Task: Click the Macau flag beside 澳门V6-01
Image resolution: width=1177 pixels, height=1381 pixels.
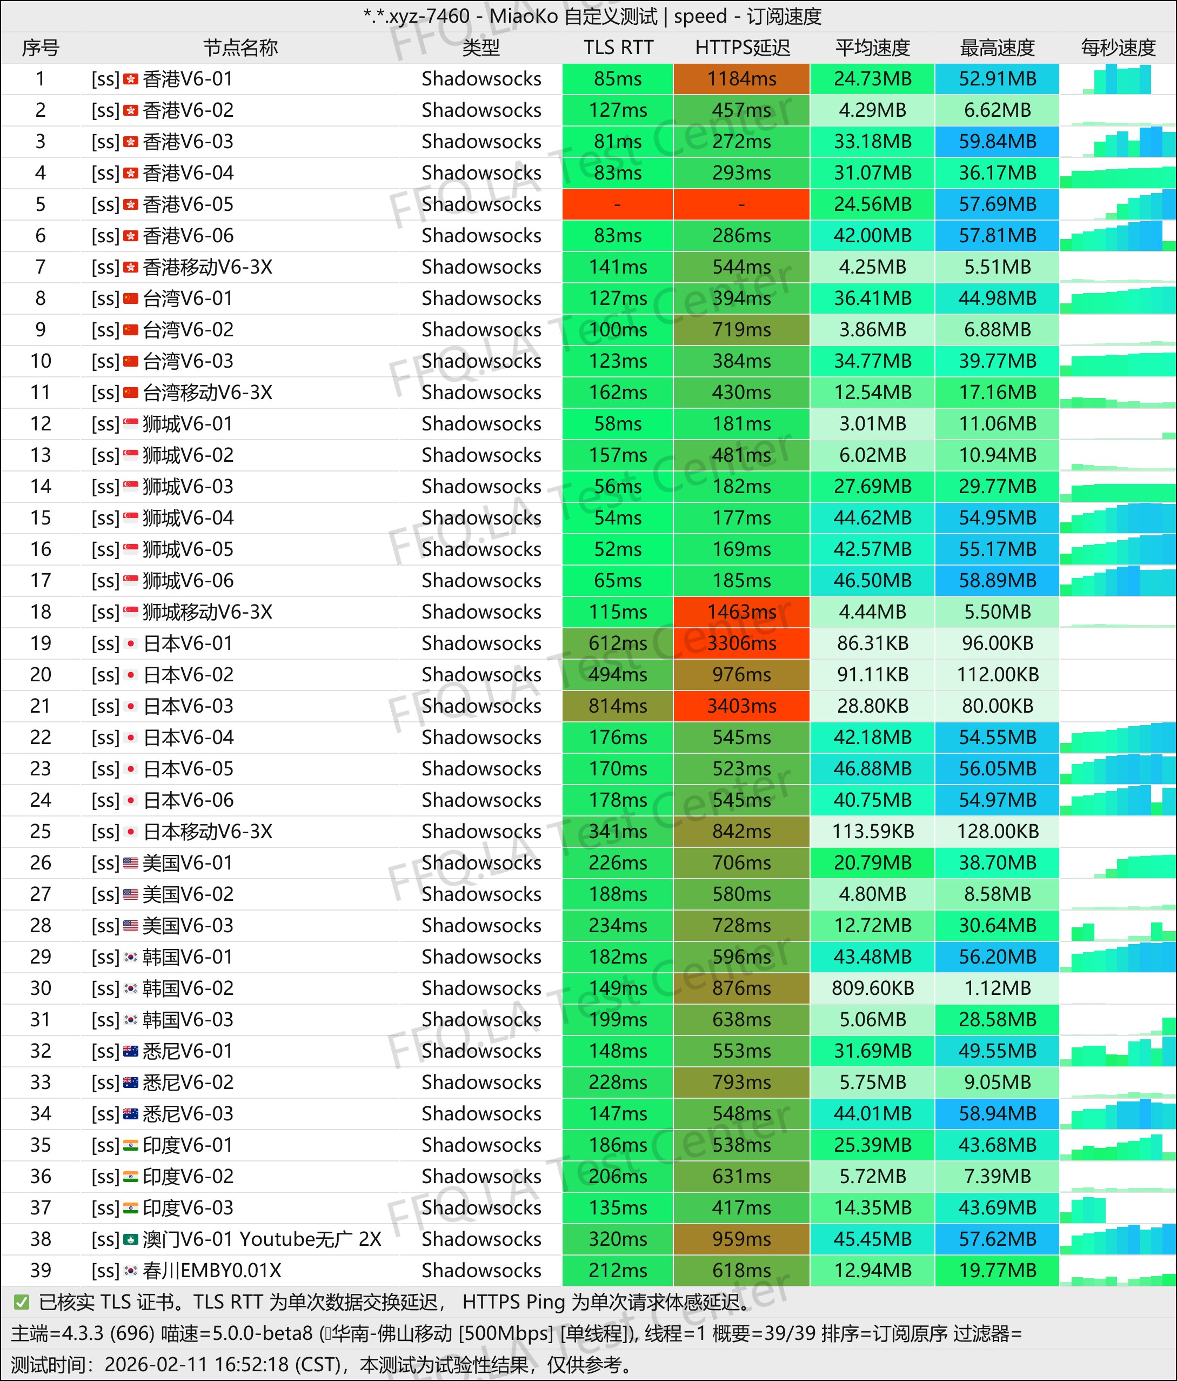Action: [x=131, y=1239]
